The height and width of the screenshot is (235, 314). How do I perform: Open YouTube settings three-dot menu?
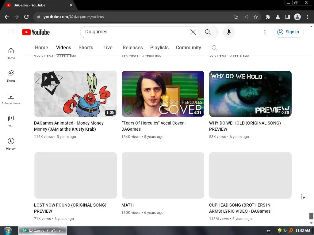(265, 32)
